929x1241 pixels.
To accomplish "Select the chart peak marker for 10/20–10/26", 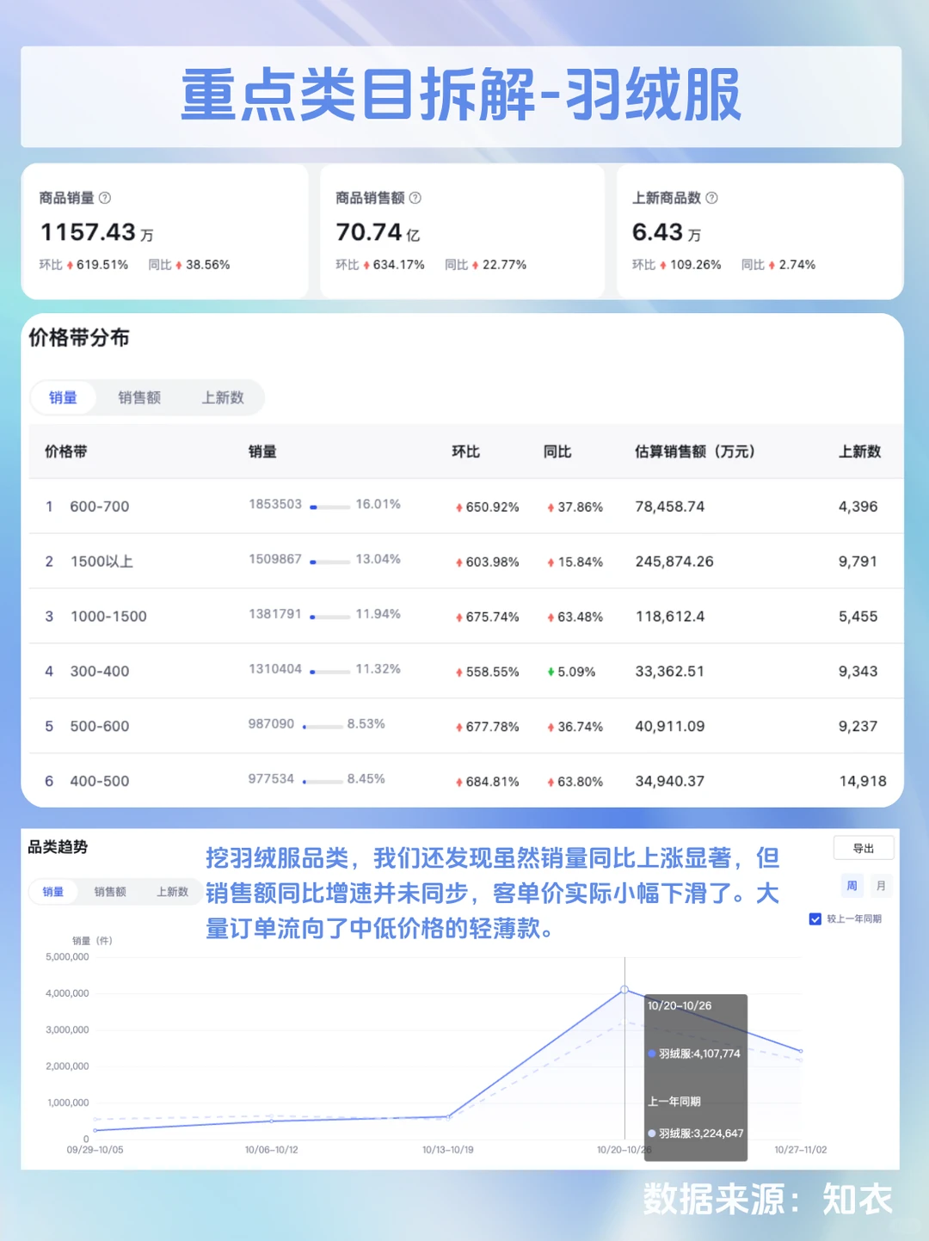I will (x=625, y=991).
